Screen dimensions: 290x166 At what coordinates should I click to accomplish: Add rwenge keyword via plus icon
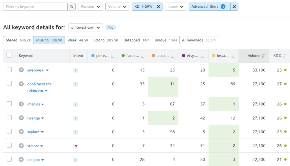click(x=21, y=118)
